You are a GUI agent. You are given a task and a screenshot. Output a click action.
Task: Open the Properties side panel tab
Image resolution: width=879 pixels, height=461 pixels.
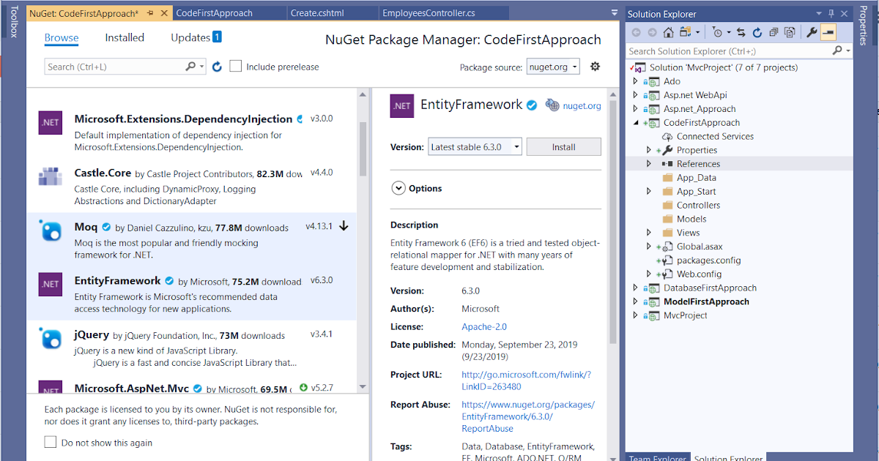(x=862, y=26)
